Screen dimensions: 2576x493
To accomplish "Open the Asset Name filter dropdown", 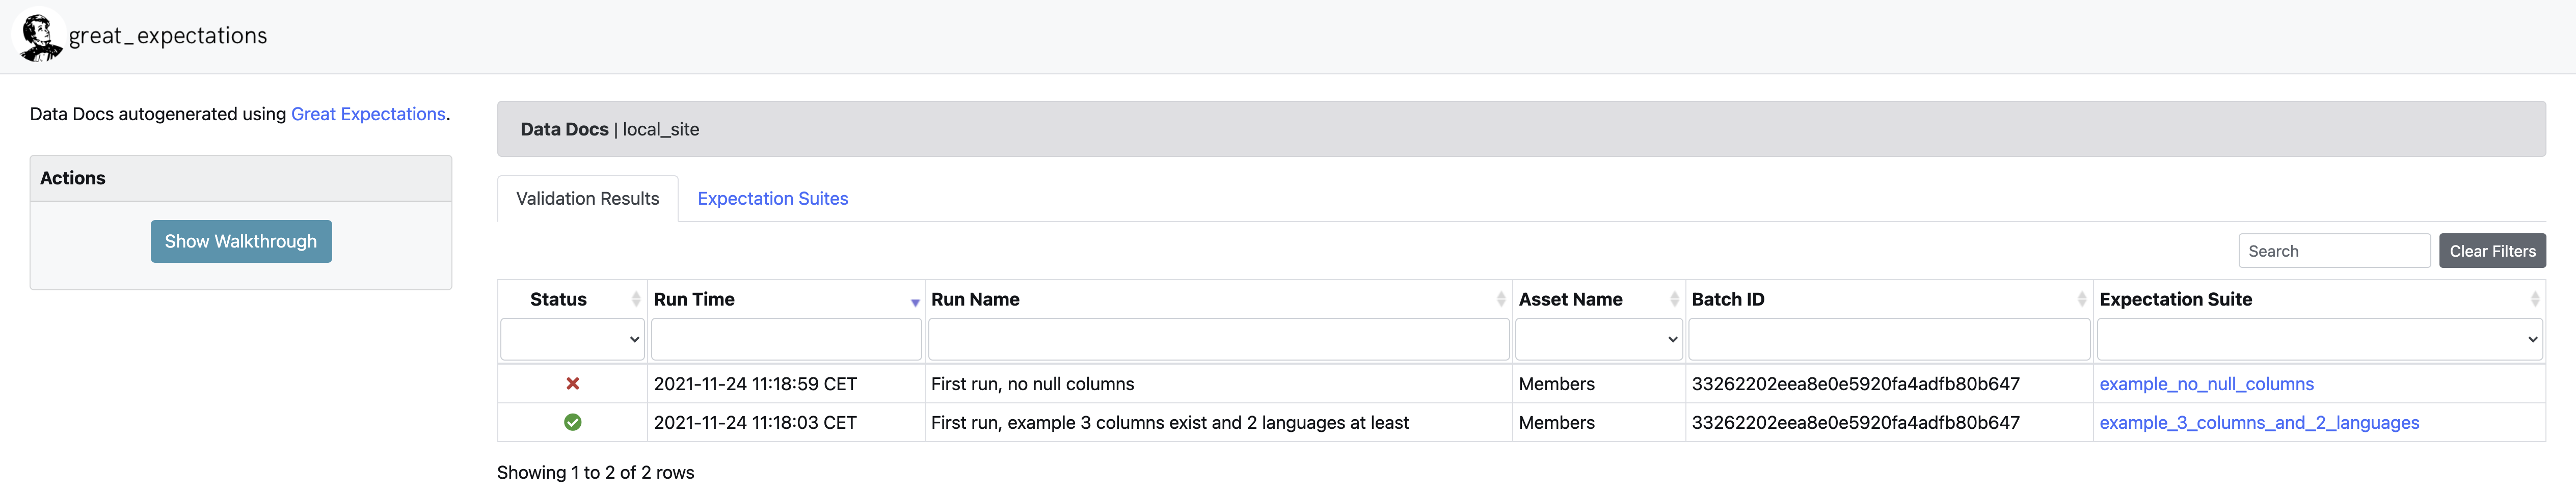I will (1598, 340).
